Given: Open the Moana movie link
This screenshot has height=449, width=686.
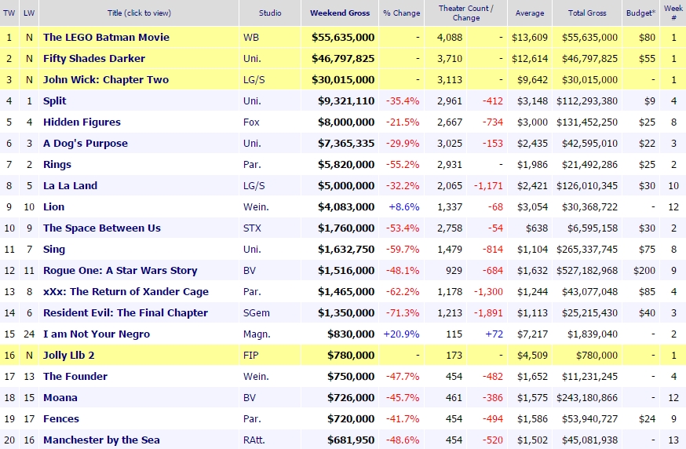Looking at the screenshot, I should pyautogui.click(x=60, y=398).
